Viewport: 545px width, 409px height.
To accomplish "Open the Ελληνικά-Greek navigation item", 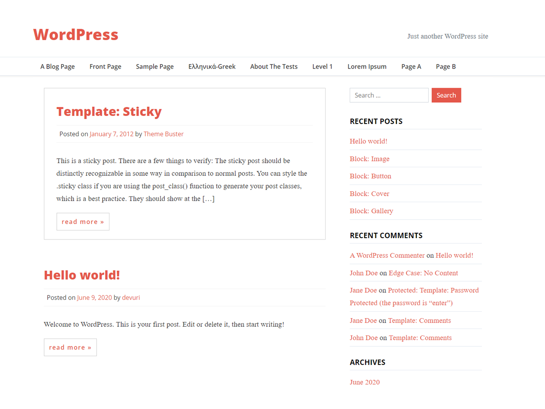I will [x=212, y=66].
